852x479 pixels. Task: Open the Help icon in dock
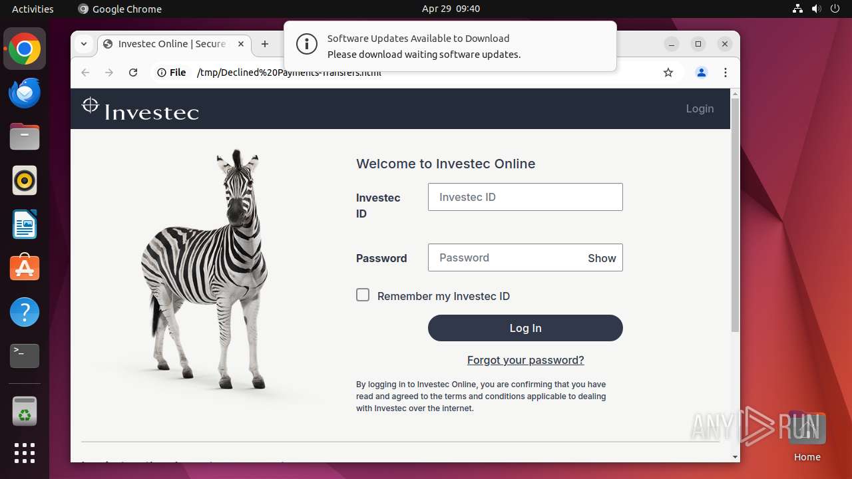pyautogui.click(x=25, y=312)
